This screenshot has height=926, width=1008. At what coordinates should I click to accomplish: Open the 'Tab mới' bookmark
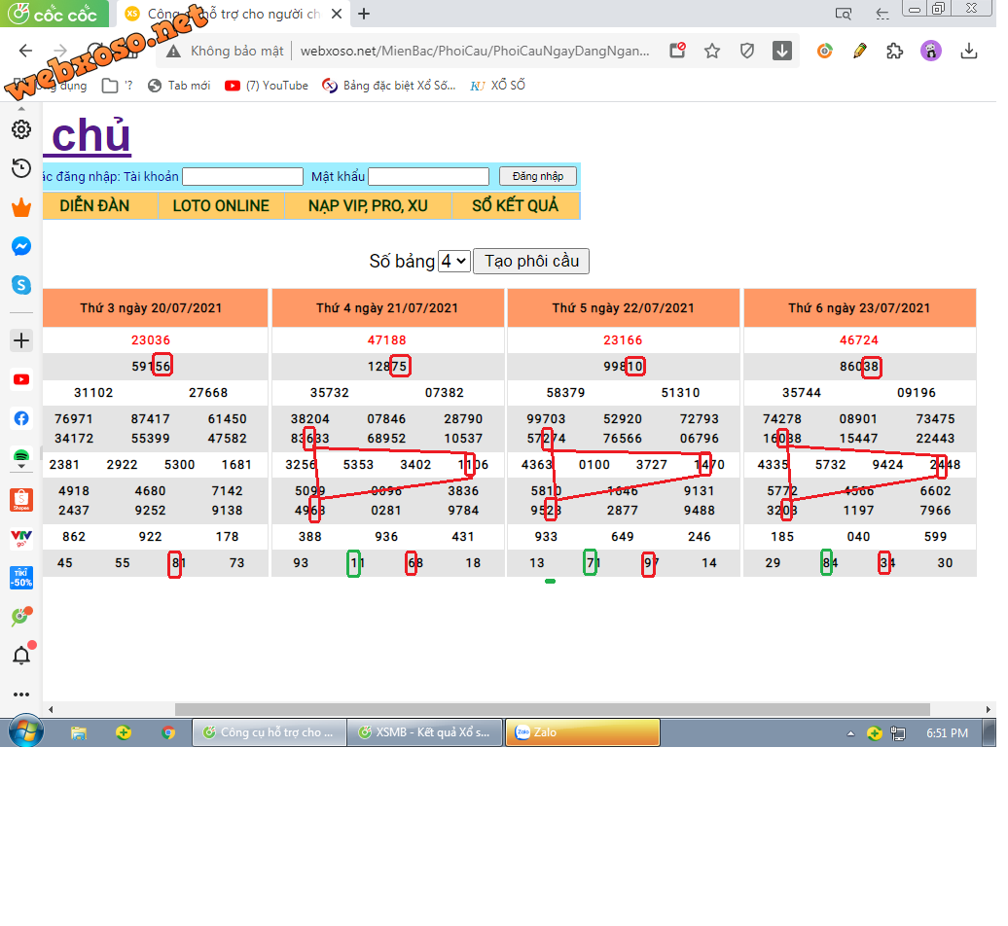point(181,87)
